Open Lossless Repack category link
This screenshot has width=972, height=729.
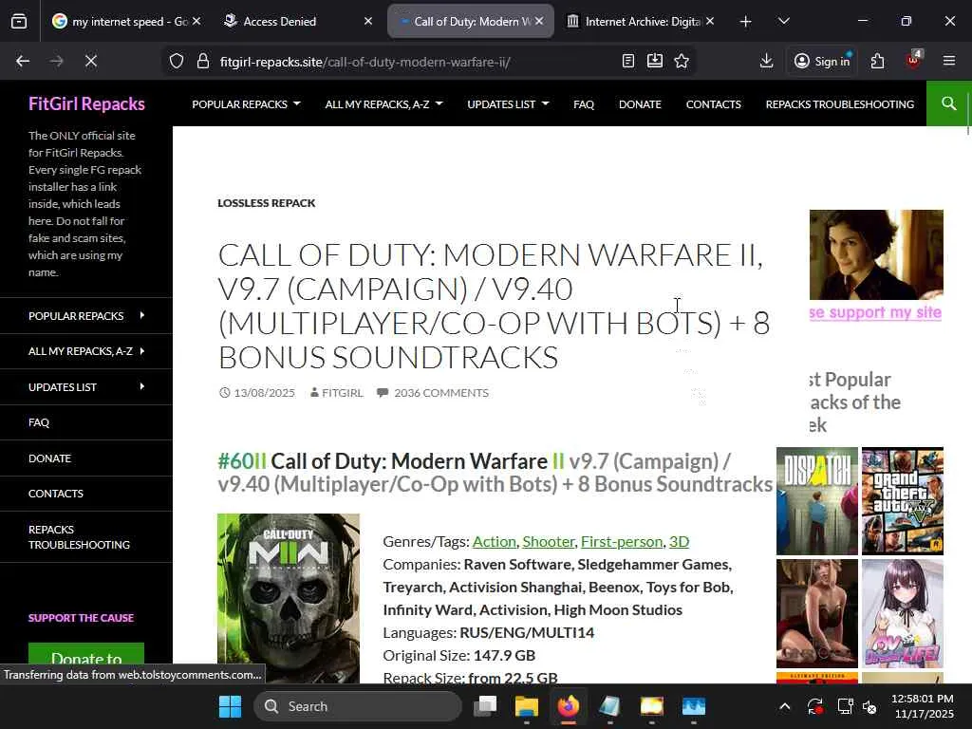point(267,203)
